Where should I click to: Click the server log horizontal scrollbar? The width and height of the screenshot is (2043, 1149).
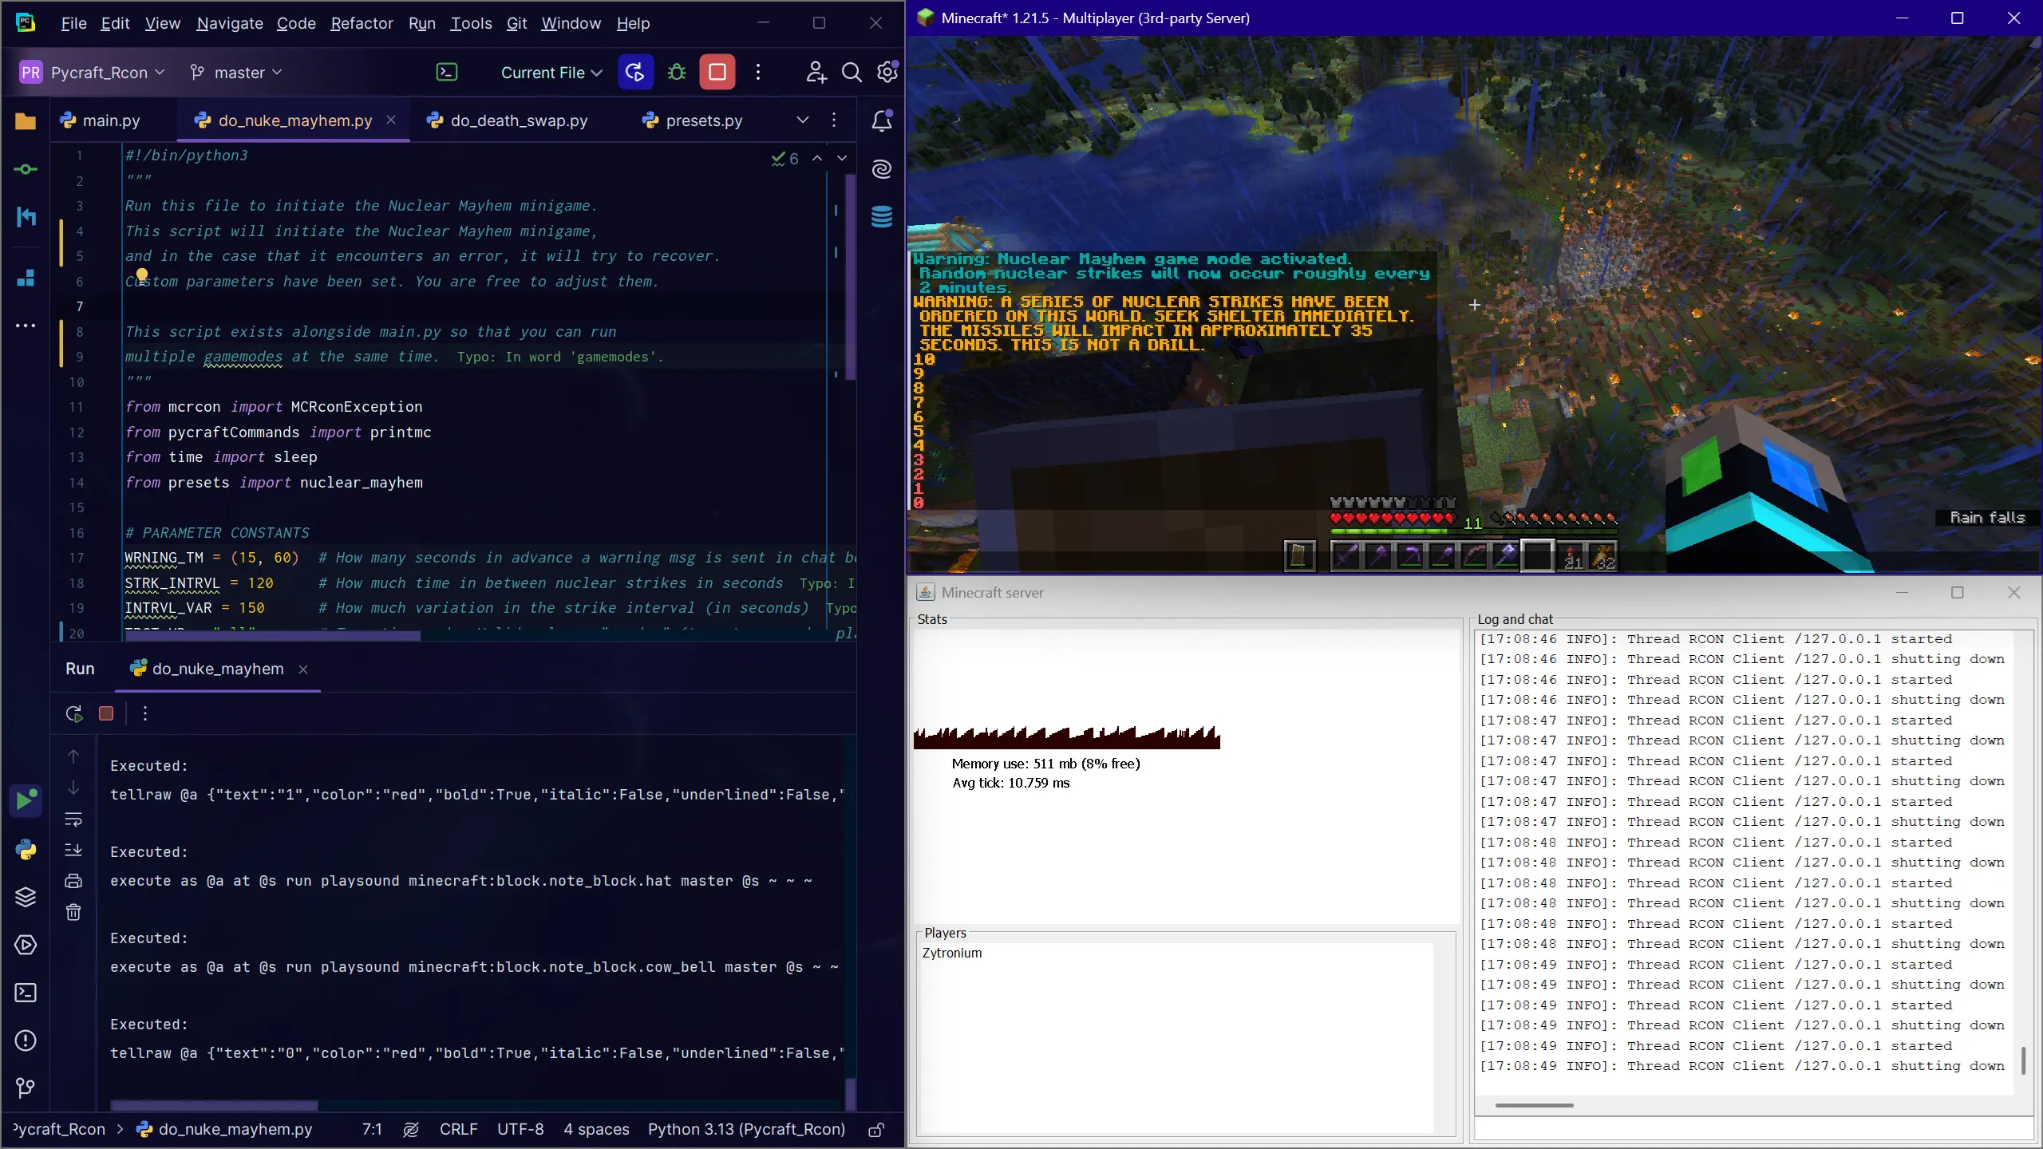pyautogui.click(x=1534, y=1105)
